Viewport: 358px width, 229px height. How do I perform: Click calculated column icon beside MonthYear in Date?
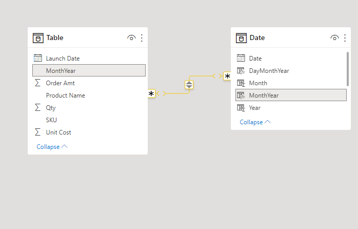coord(241,96)
